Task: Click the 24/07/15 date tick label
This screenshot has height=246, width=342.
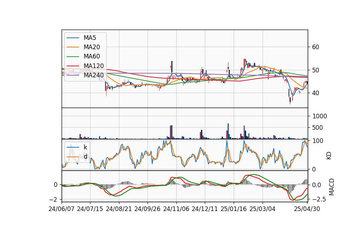Action: 90,209
